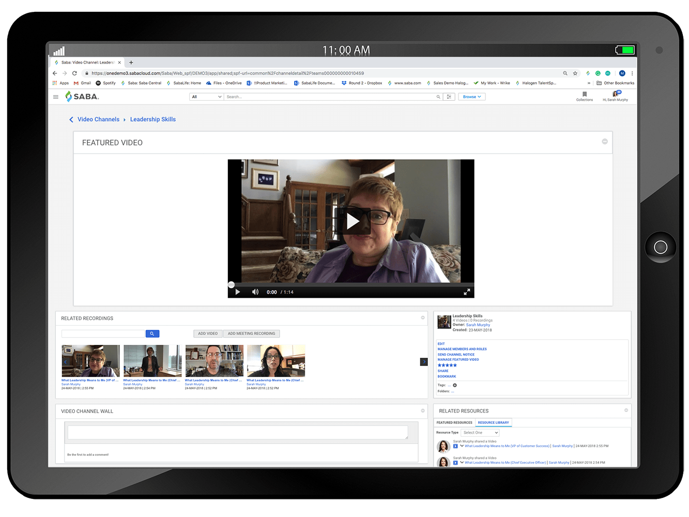Image resolution: width=689 pixels, height=517 pixels.
Task: Click Manage Members and Roles link
Action: (x=462, y=349)
